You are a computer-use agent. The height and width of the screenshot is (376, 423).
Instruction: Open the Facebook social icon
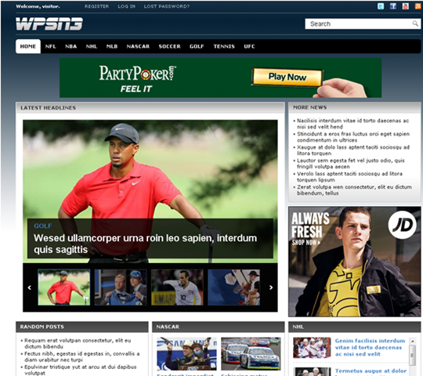(x=393, y=6)
